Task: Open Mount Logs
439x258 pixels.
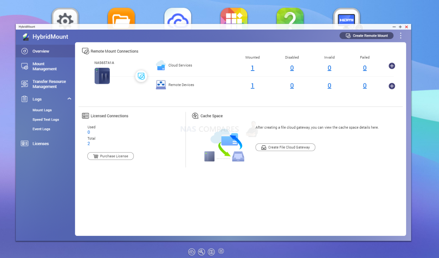Action: [42, 110]
